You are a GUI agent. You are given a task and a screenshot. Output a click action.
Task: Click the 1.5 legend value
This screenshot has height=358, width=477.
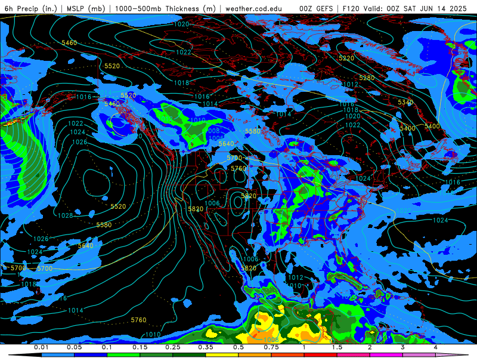pos(337,347)
